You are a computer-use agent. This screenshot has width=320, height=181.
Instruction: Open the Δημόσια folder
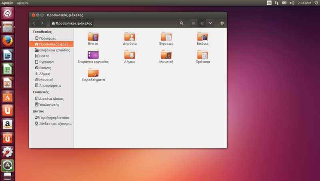(x=130, y=37)
